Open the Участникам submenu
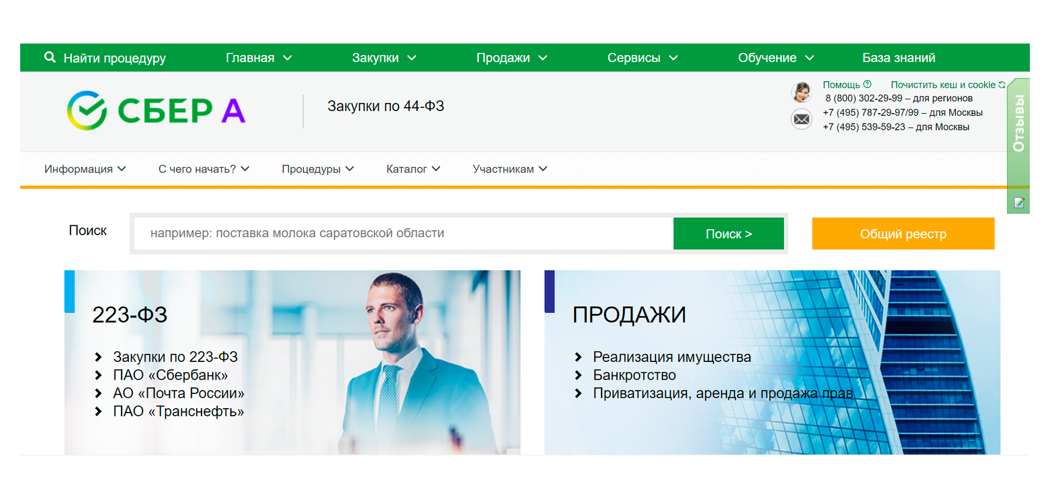1050x499 pixels. click(x=510, y=169)
